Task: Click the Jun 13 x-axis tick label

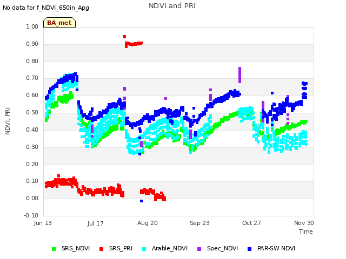Action: pos(43,223)
